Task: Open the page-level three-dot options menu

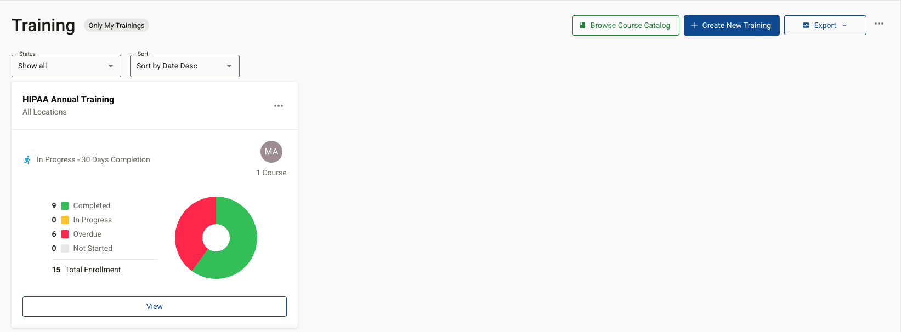Action: [x=879, y=24]
